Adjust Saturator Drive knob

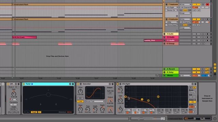point(80,91)
